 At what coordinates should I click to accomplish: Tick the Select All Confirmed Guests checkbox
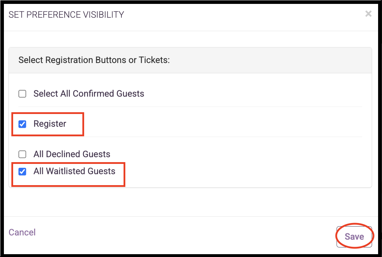22,94
